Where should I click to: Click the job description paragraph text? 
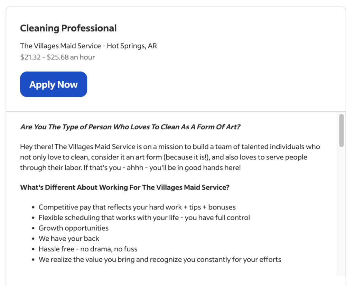point(169,157)
